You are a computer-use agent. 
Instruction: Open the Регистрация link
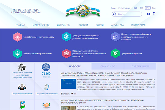click(x=125, y=8)
